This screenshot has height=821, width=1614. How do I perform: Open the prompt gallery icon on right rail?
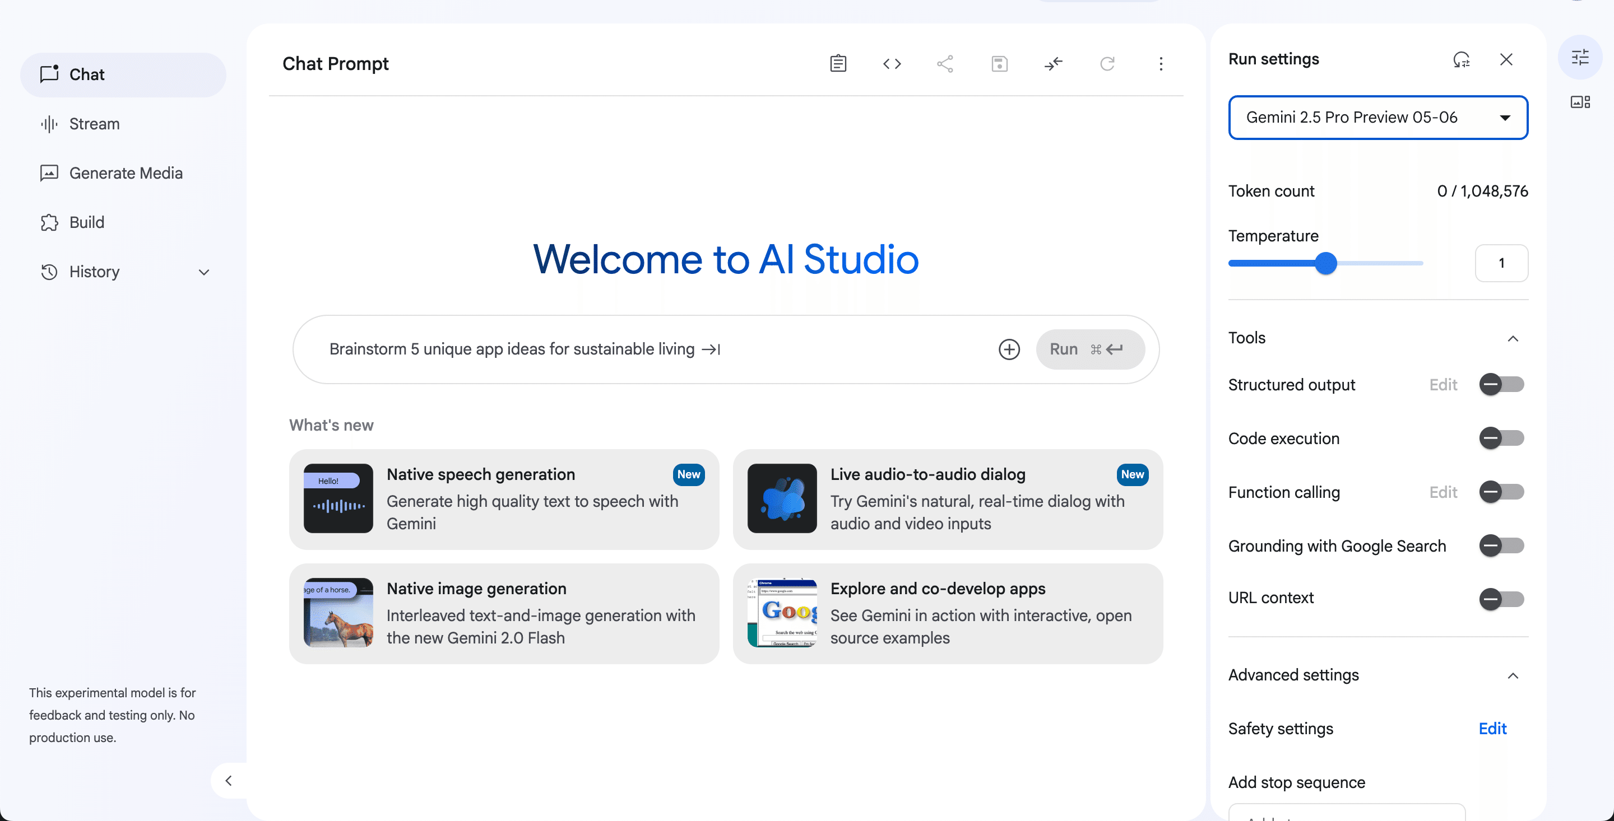1580,102
